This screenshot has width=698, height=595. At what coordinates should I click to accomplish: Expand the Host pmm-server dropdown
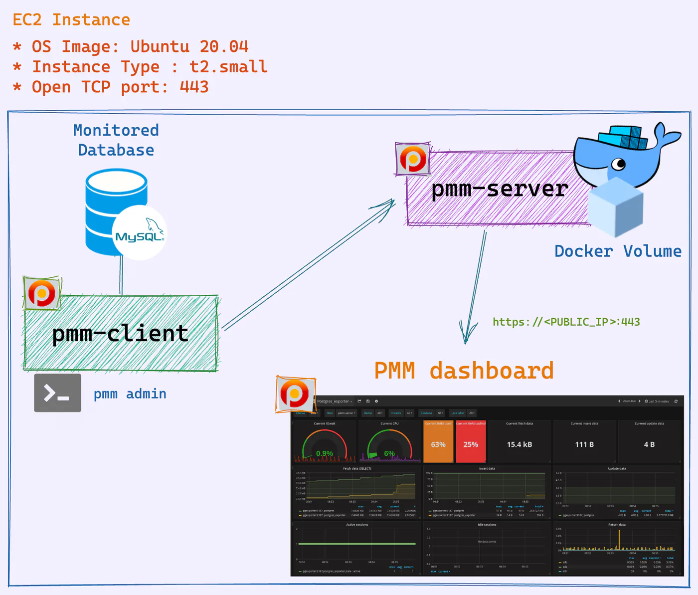pyautogui.click(x=347, y=413)
